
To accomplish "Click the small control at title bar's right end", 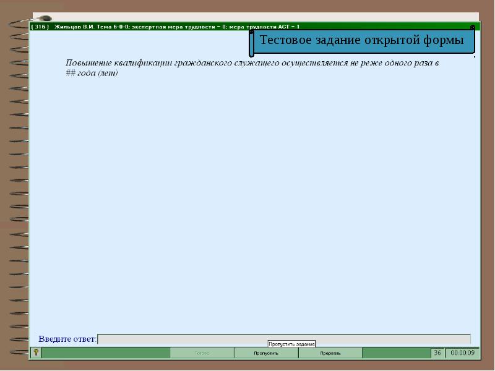I will (x=473, y=27).
